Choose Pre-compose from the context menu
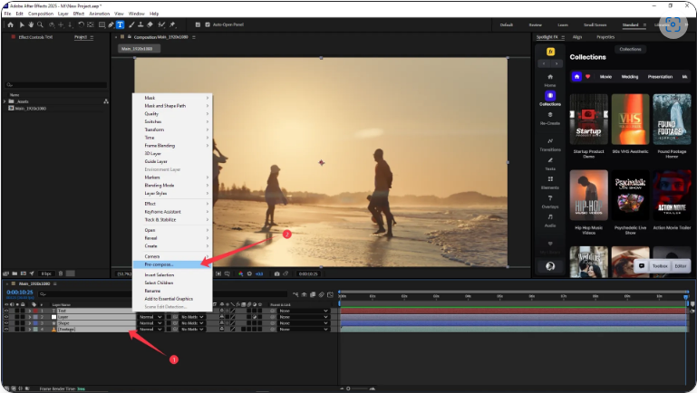 pos(172,264)
